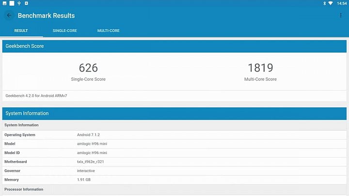Select the 1.91 GB memory value

pyautogui.click(x=84, y=180)
